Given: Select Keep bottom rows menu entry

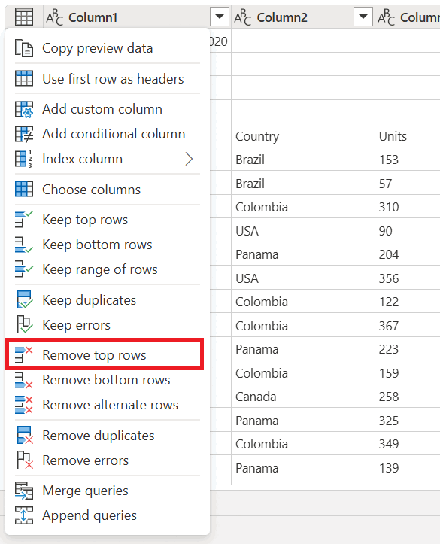Looking at the screenshot, I should [x=108, y=245].
